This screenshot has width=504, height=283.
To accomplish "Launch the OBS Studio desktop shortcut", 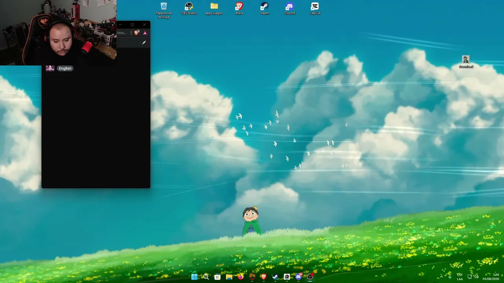I will point(189,9).
